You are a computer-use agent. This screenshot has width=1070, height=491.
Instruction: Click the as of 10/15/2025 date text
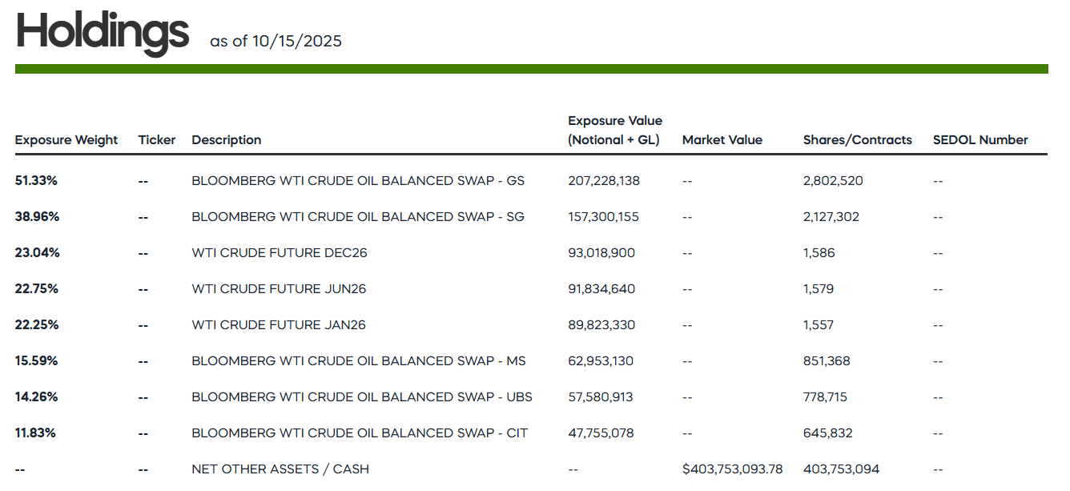[x=276, y=41]
